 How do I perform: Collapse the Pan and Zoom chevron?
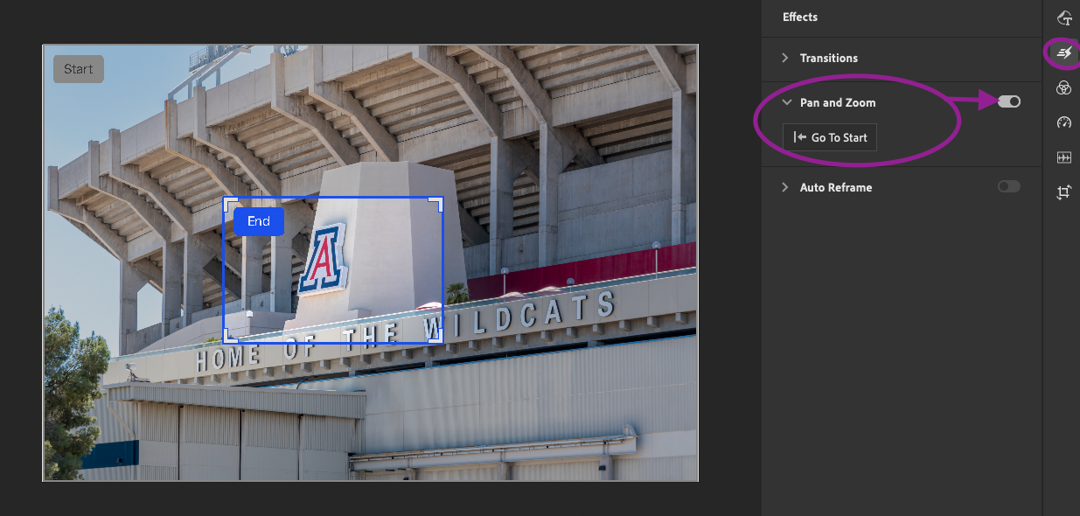point(785,102)
